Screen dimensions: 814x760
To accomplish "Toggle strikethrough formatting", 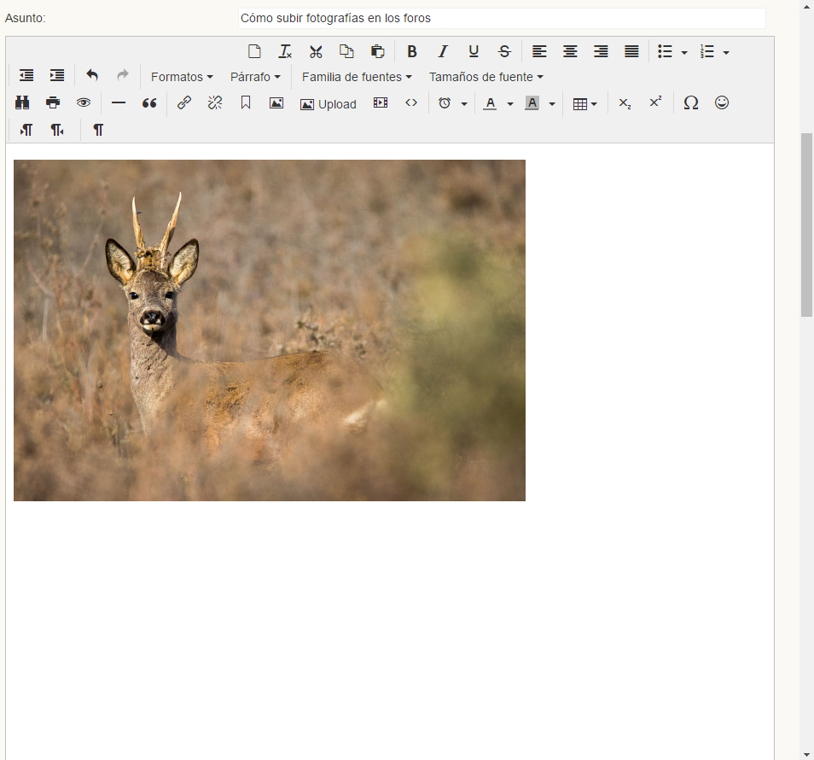I will tap(504, 51).
